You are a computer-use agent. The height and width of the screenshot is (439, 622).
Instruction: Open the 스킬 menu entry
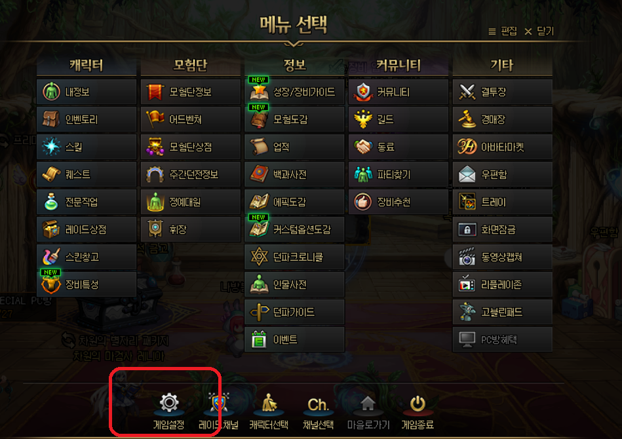[87, 147]
